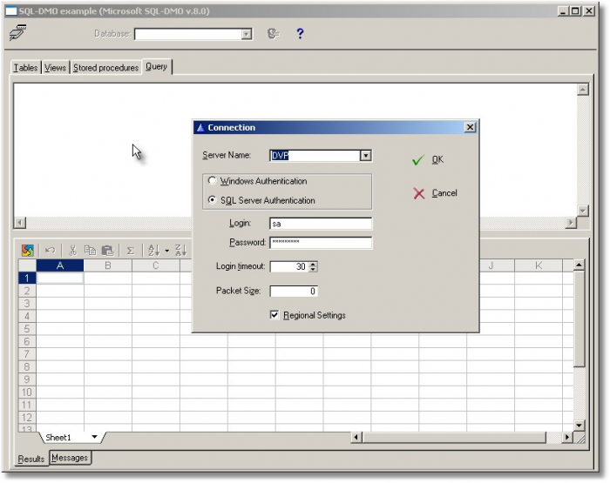Click the Packet Size field
610x483 pixels.
(x=294, y=291)
